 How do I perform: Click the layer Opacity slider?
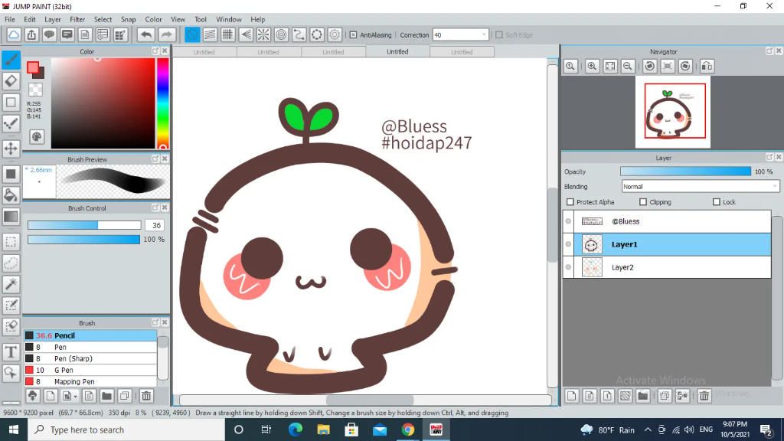click(685, 171)
